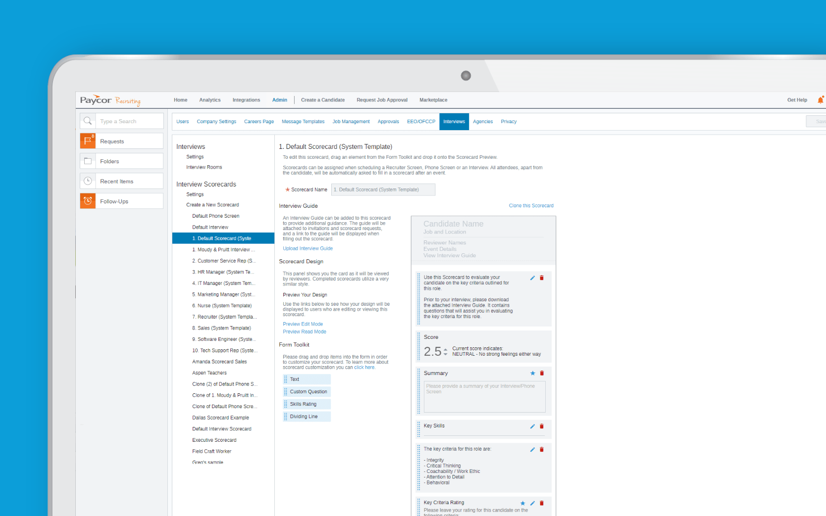Click the search magnifier icon
Viewport: 826px width, 516px height.
88,121
